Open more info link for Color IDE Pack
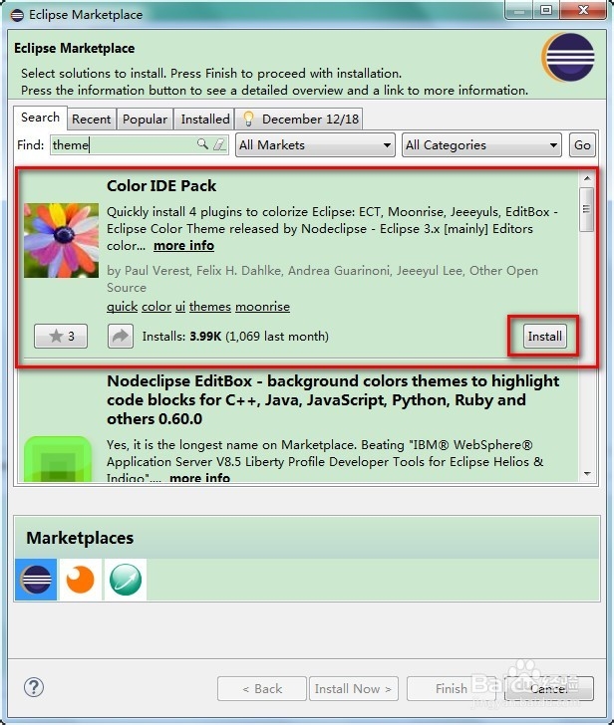Image resolution: width=614 pixels, height=725 pixels. (x=183, y=246)
